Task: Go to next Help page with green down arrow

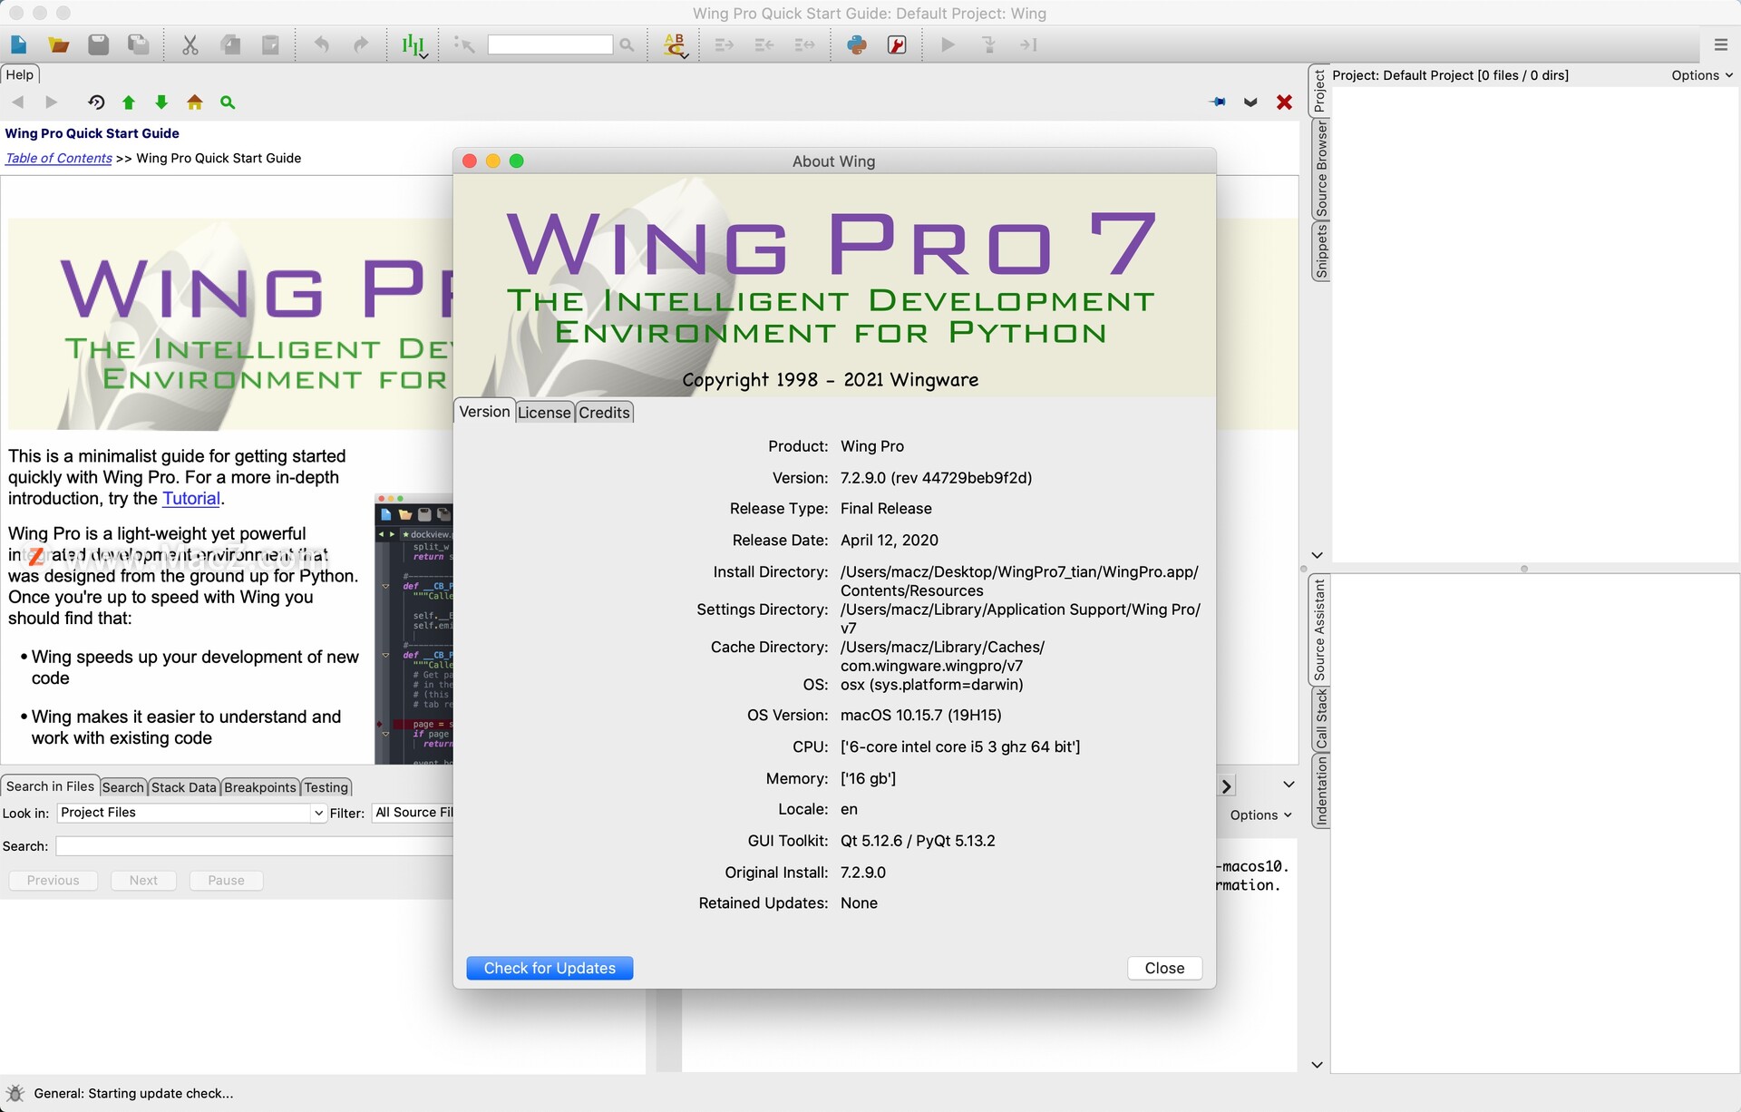Action: (x=161, y=102)
